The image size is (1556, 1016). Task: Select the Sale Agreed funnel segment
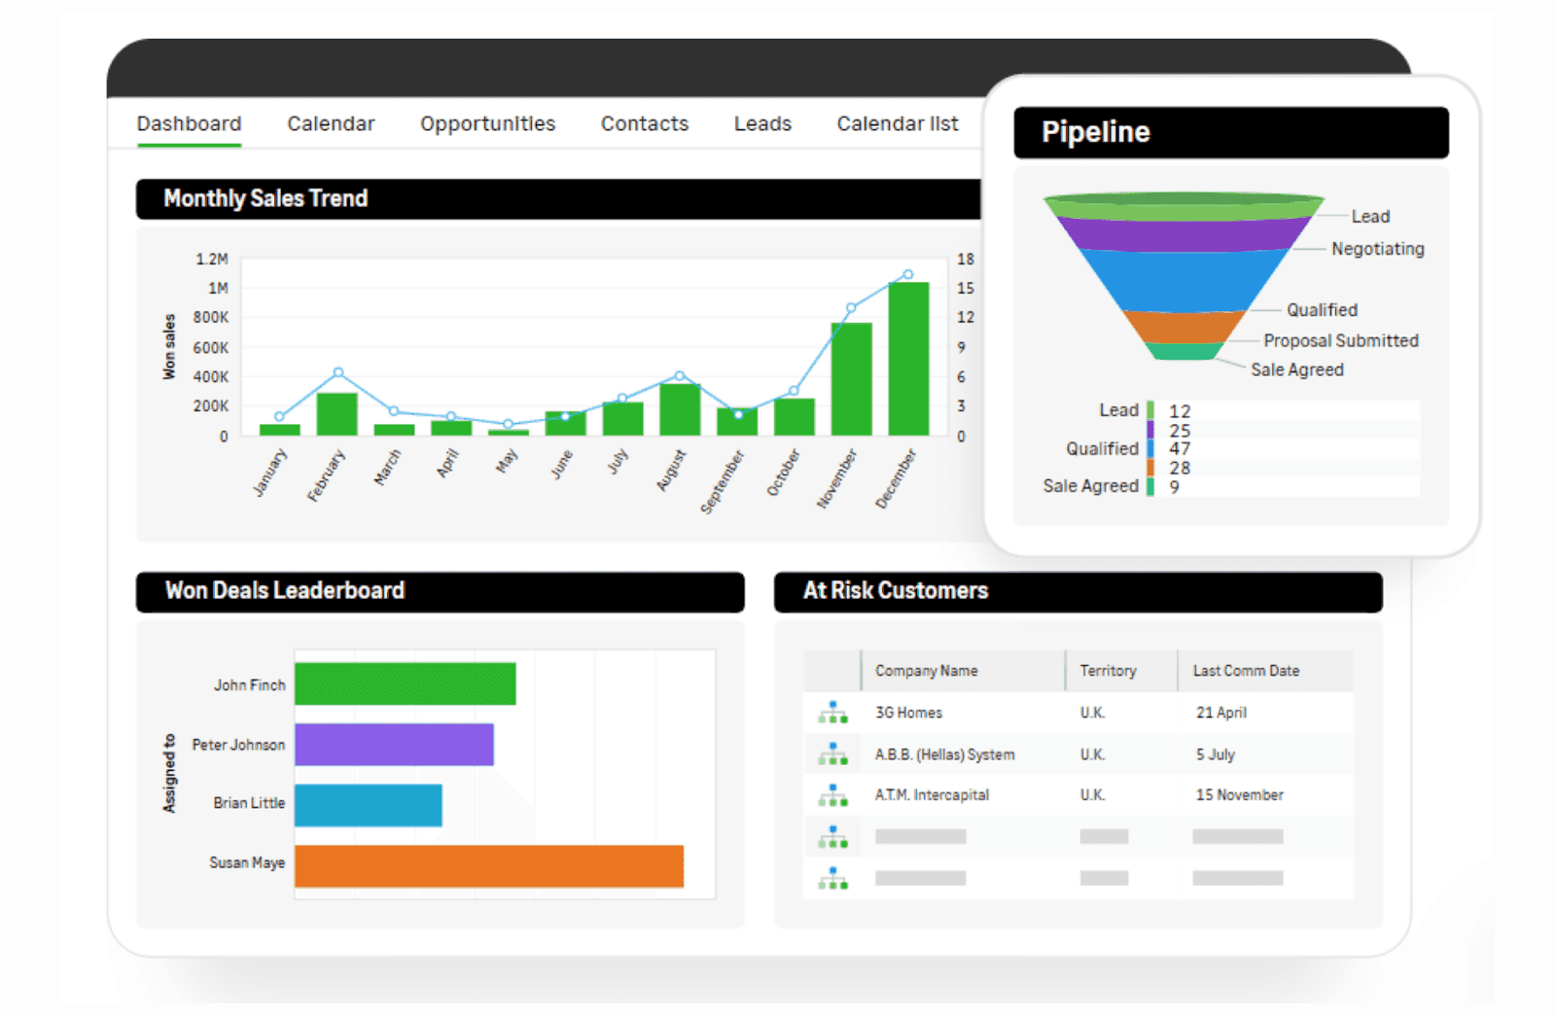tap(1185, 350)
